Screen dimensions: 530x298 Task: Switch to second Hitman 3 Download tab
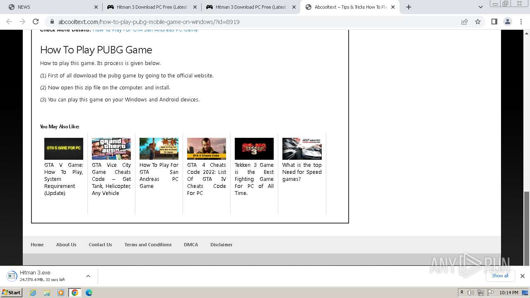point(251,7)
